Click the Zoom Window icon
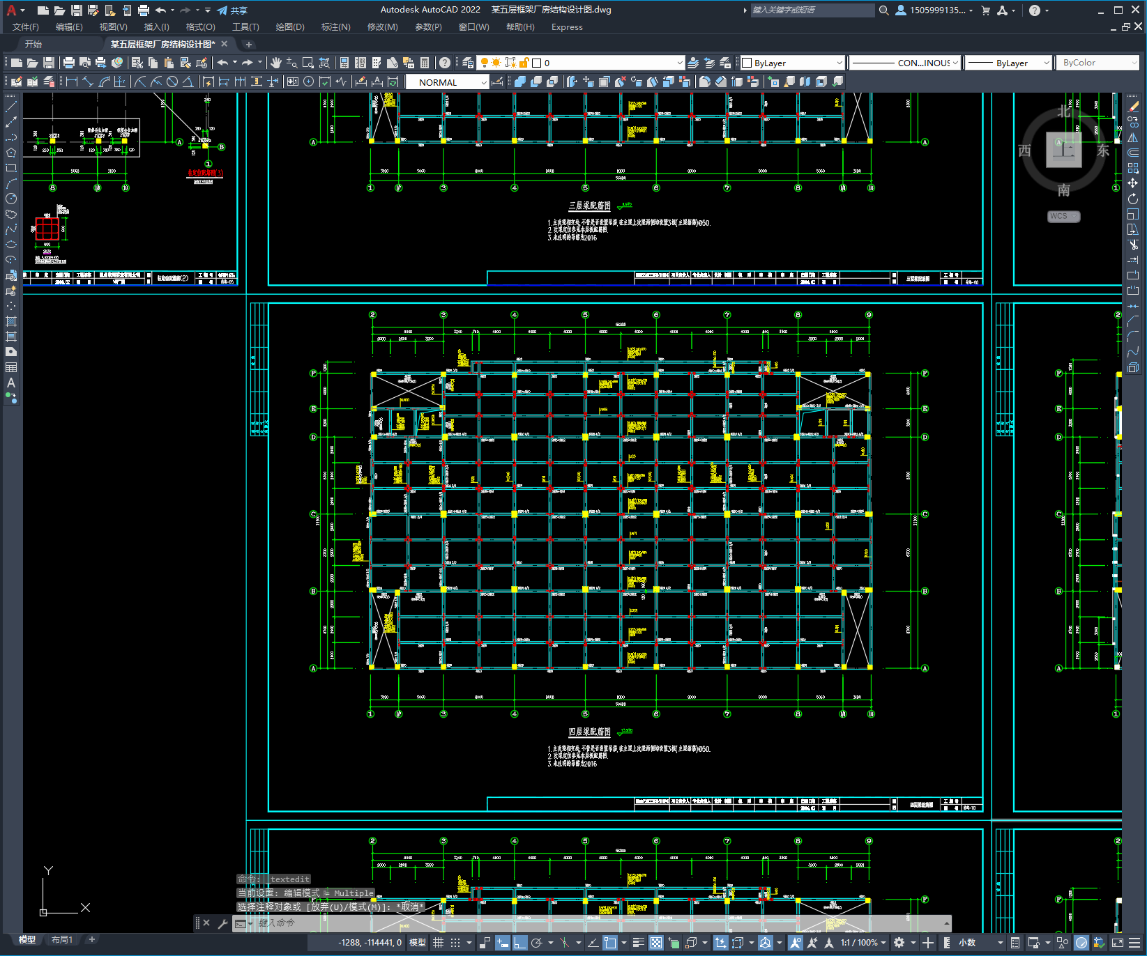This screenshot has height=956, width=1147. (x=308, y=63)
